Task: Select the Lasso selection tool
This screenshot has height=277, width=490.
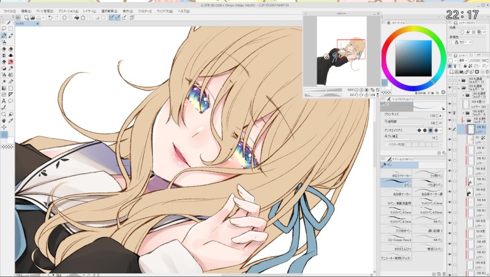Action: 4,29
